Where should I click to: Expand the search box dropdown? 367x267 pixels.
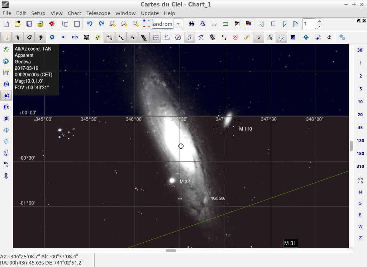tap(178, 24)
